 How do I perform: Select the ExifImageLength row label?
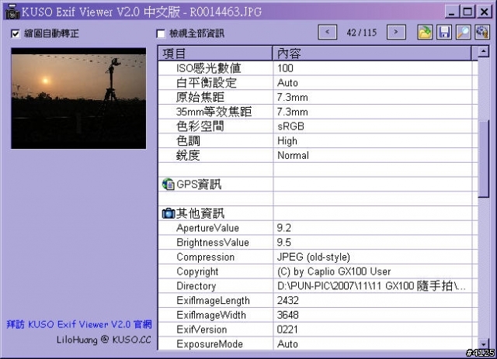pyautogui.click(x=213, y=301)
